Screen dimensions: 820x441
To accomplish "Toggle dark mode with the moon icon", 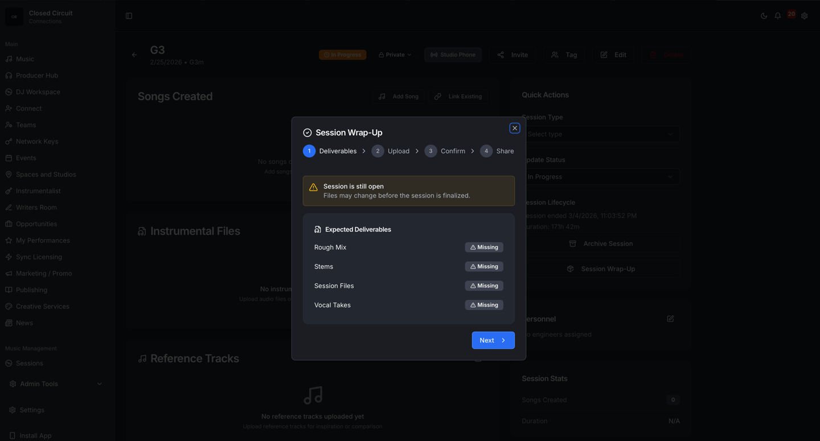I will tap(764, 16).
